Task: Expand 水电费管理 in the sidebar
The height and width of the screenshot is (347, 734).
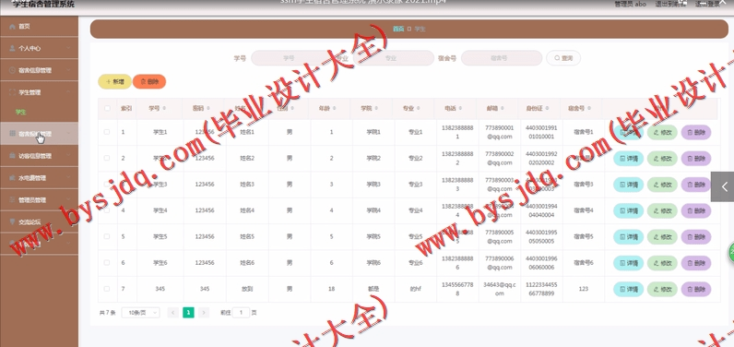Action: click(40, 178)
